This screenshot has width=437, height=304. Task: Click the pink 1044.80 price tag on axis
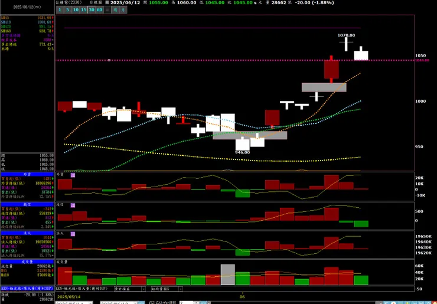click(422, 60)
